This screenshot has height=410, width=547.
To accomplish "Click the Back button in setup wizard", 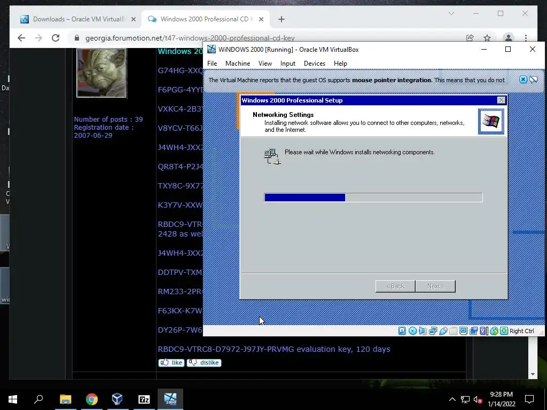I will [395, 286].
